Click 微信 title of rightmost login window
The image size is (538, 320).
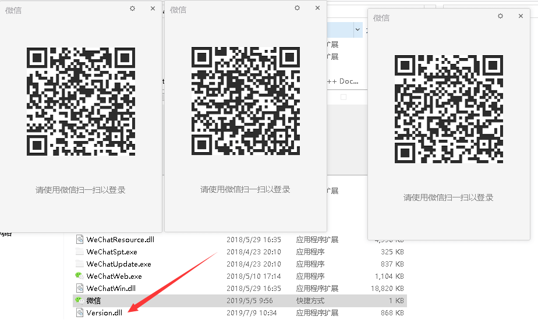(381, 18)
